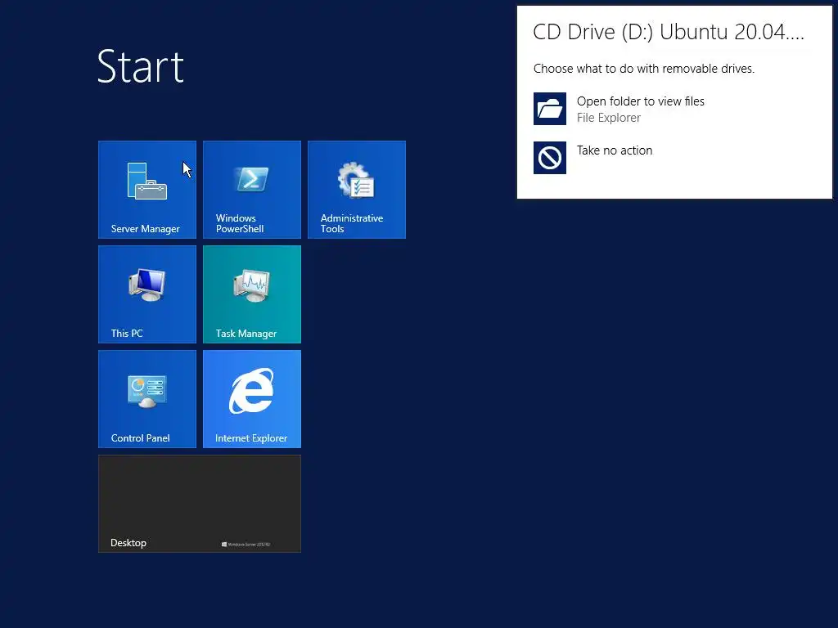
Task: Launch the Internet Explorer tile
Action: click(252, 399)
